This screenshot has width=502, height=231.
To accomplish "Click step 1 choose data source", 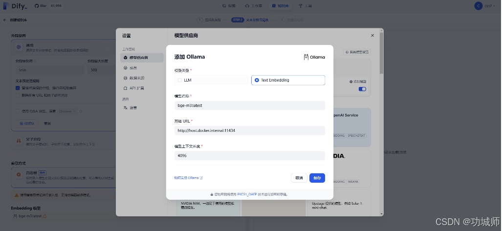I will (209, 20).
